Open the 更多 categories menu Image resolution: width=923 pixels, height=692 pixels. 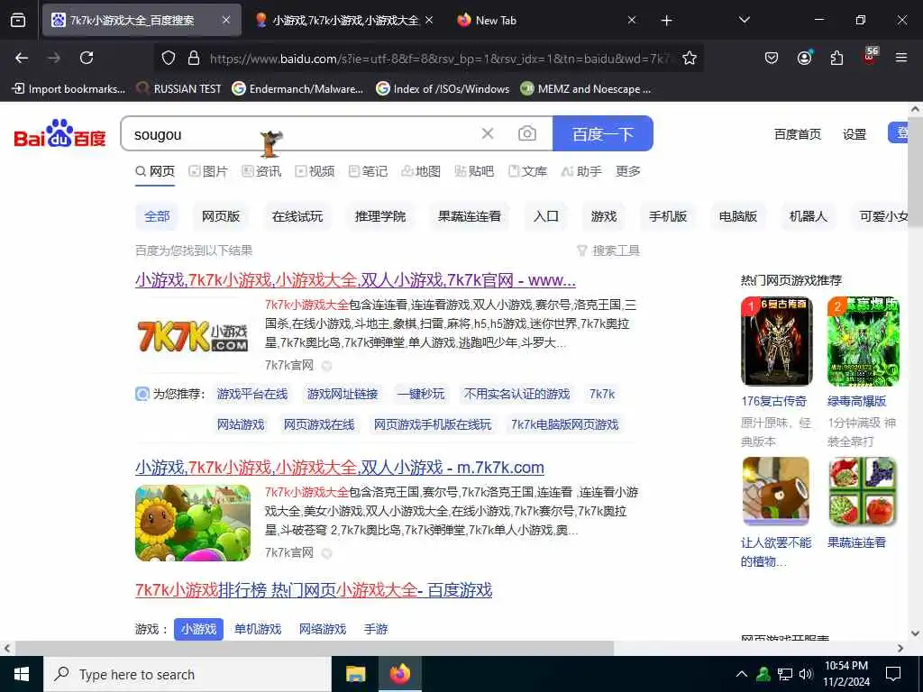[628, 171]
